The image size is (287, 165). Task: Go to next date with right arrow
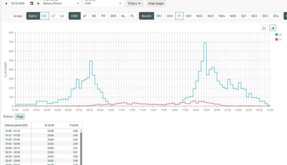(38, 3)
